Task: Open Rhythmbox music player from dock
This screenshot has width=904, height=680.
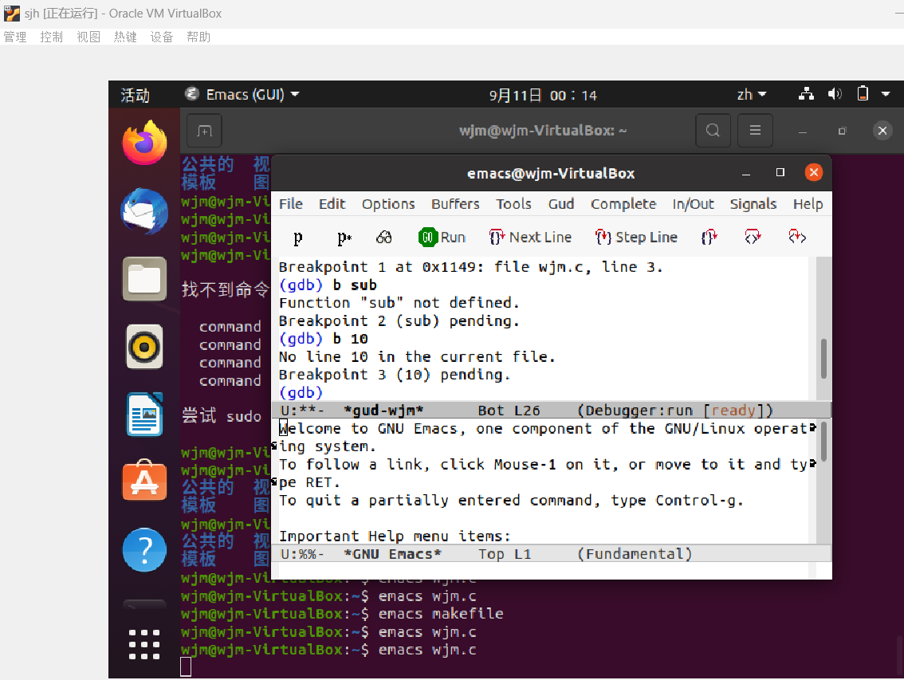Action: click(144, 347)
